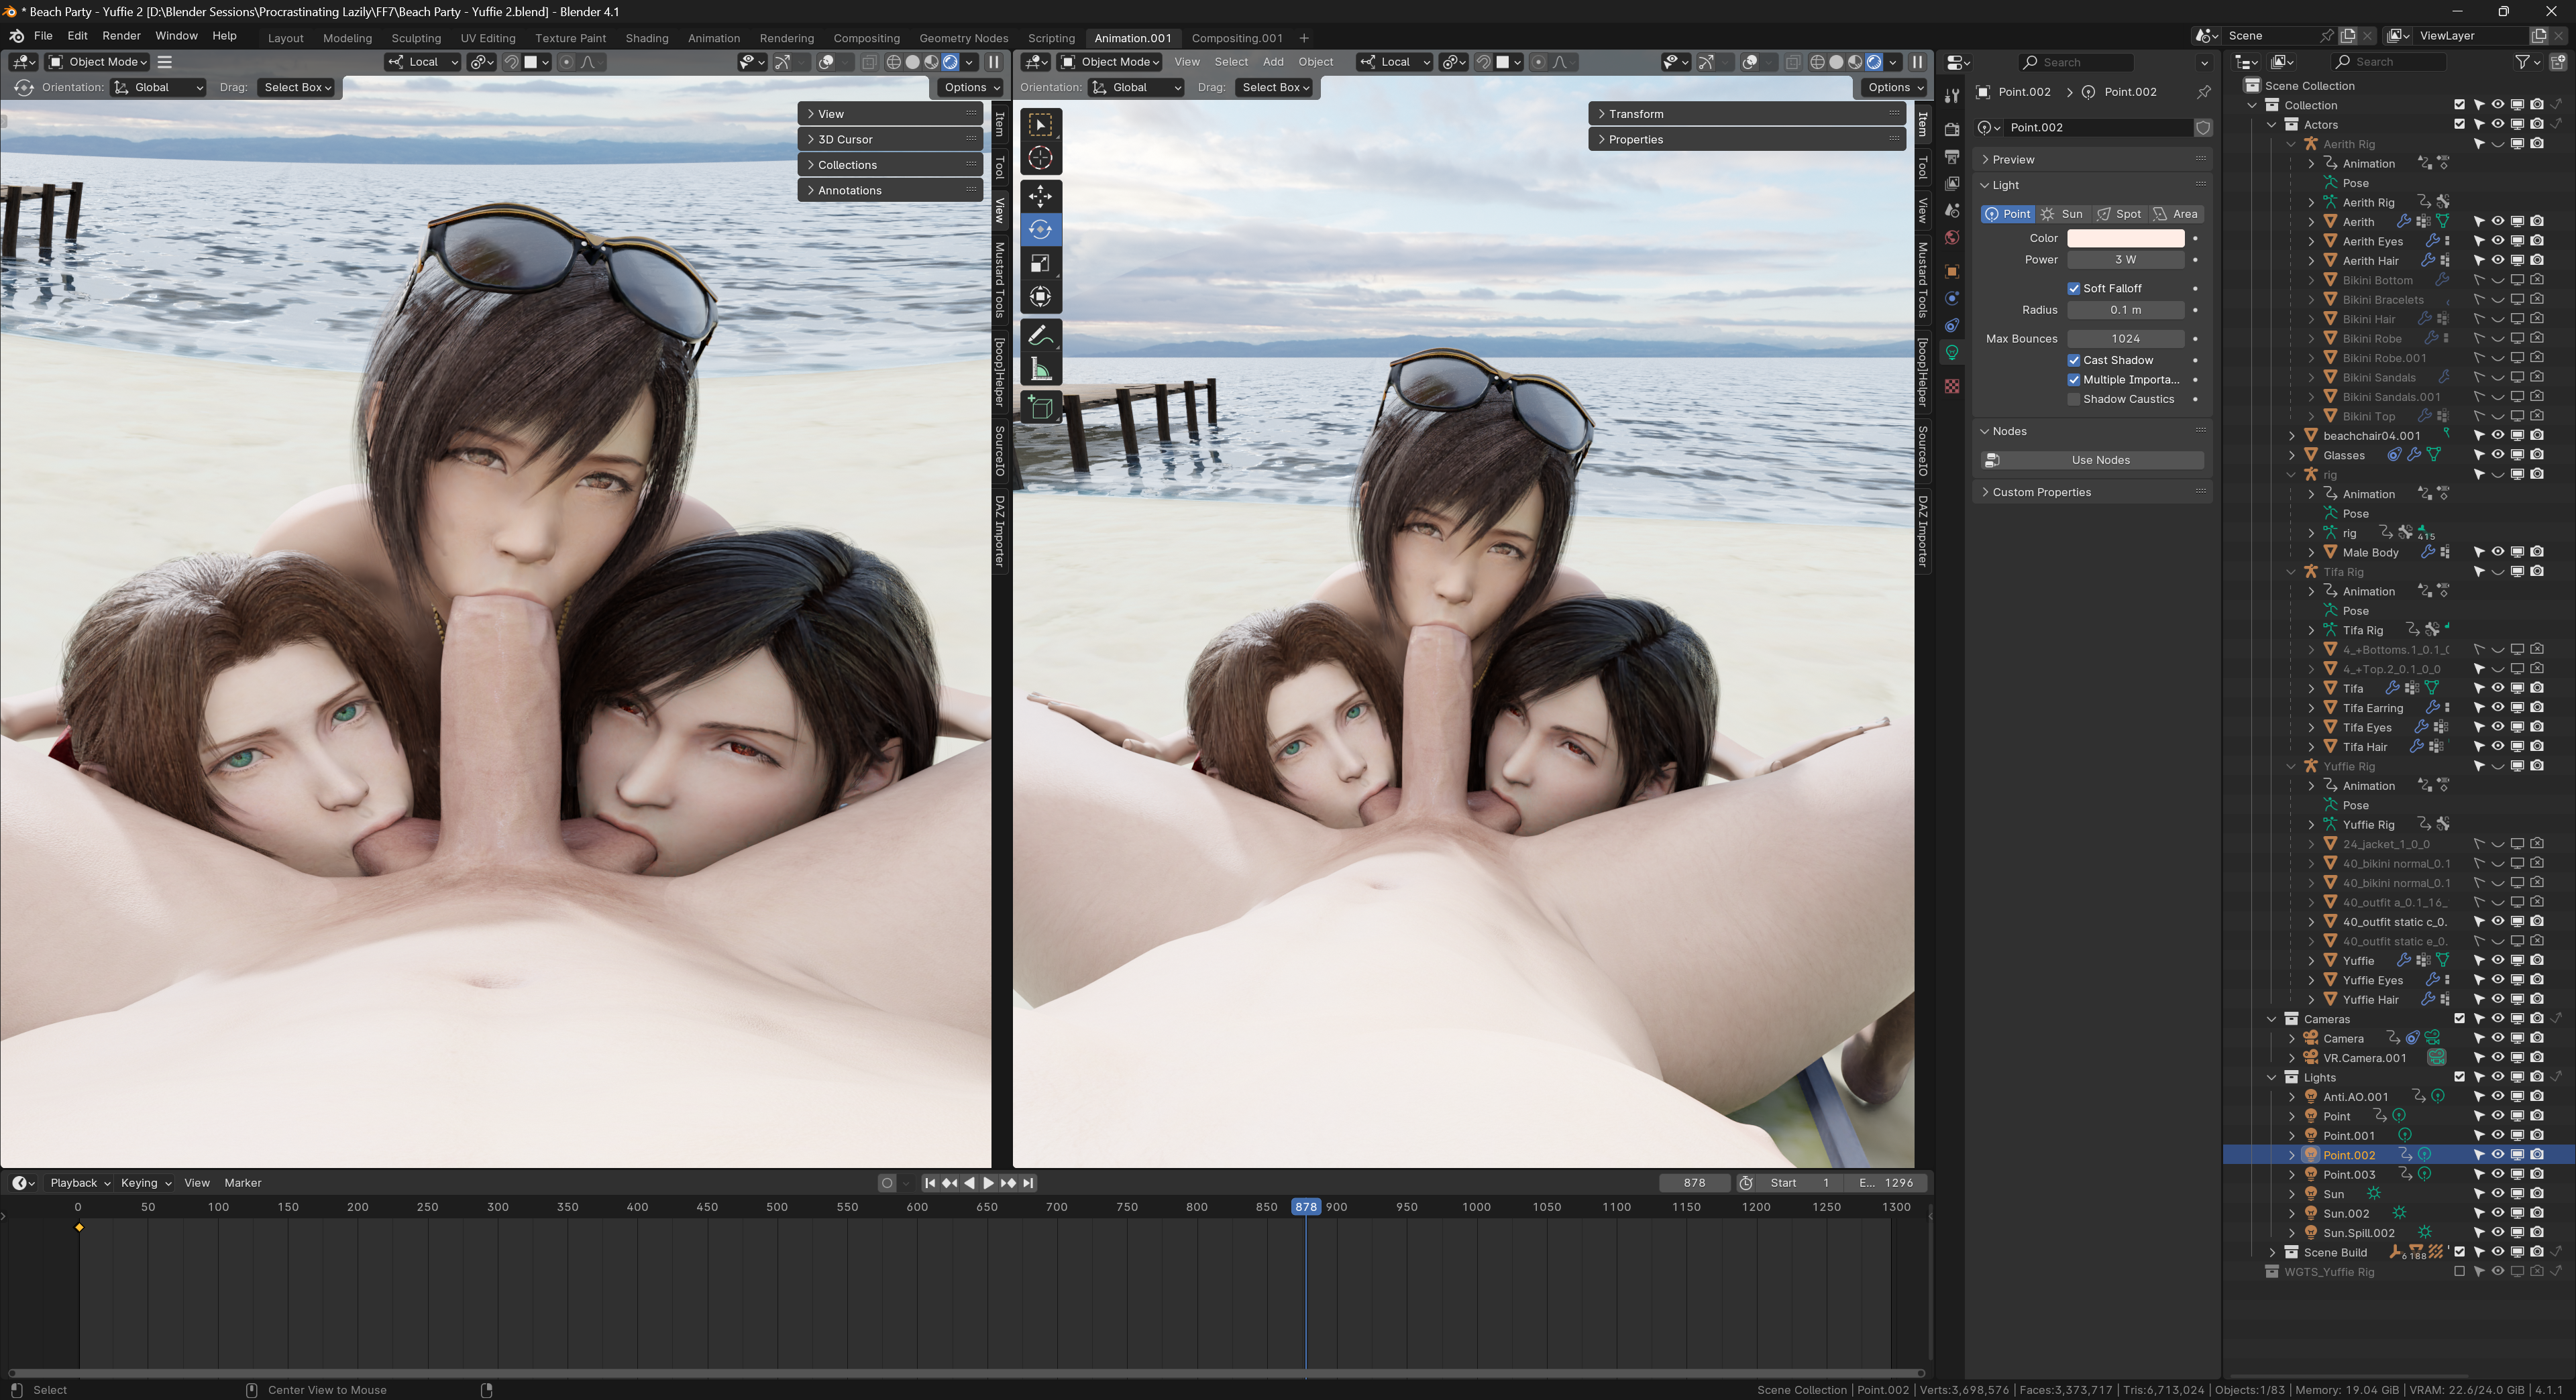Open the Object Constraints properties tab
This screenshot has height=1400, width=2576.
pyautogui.click(x=1952, y=326)
